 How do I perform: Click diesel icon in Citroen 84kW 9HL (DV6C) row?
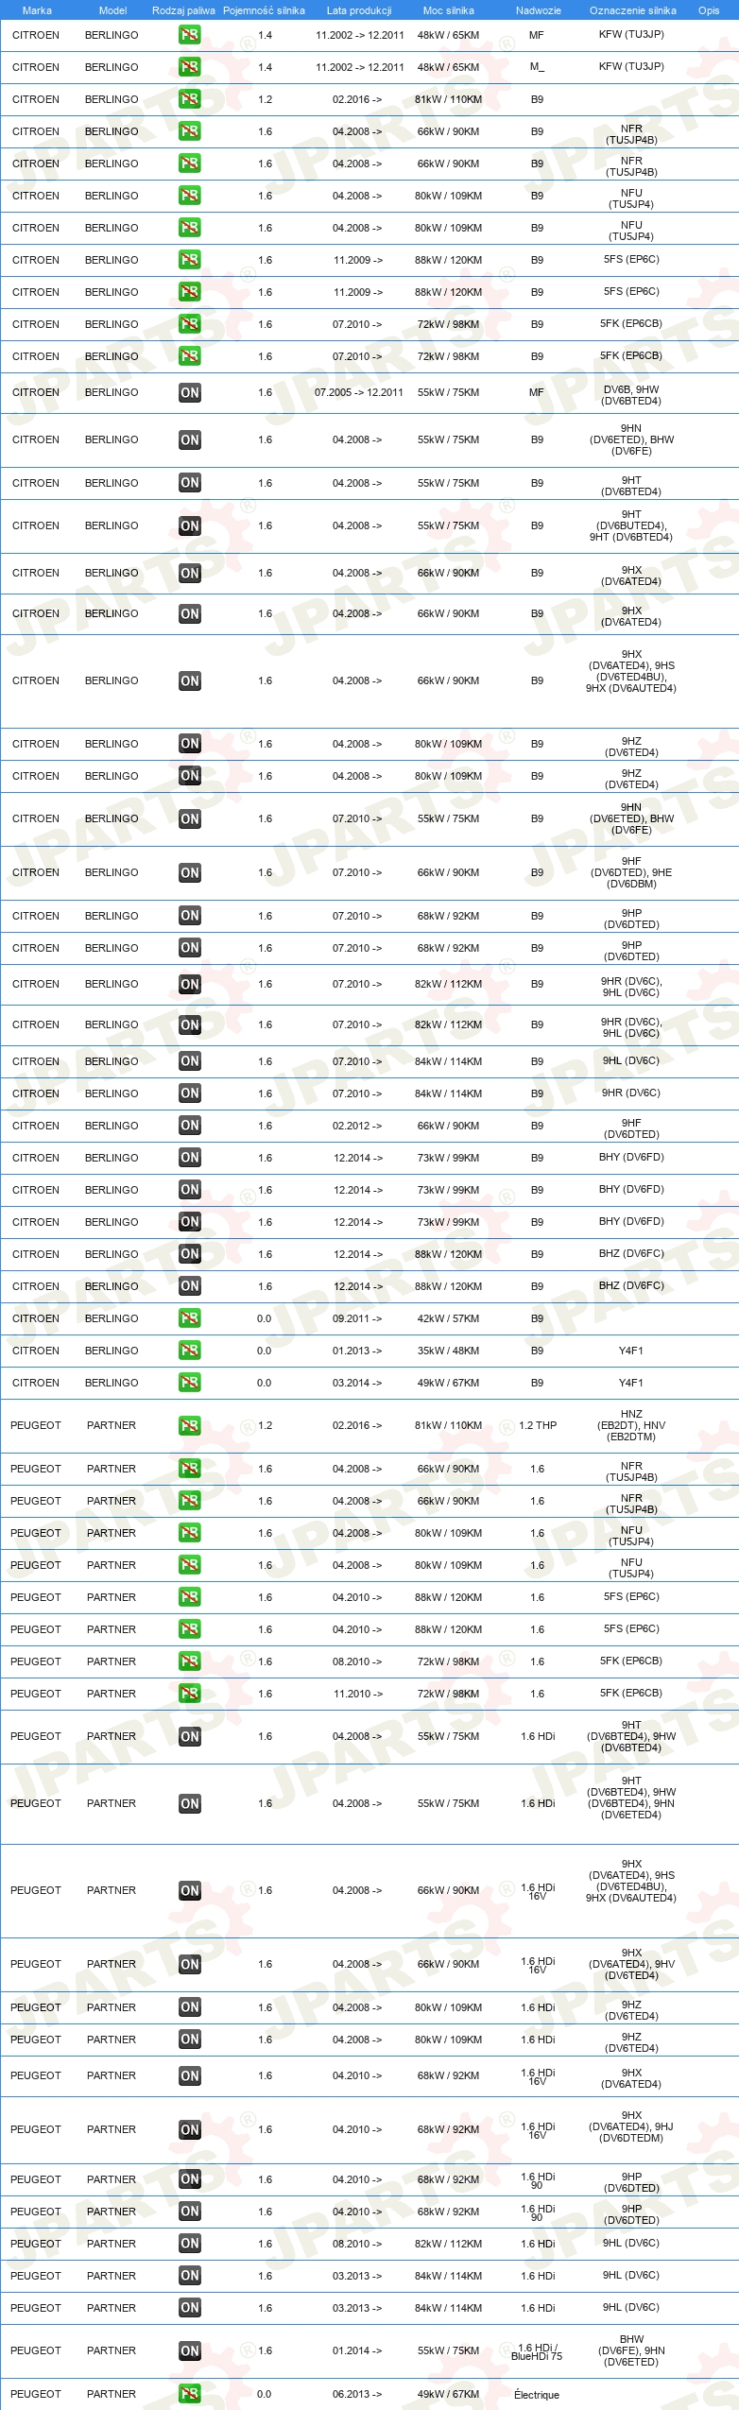(189, 1061)
